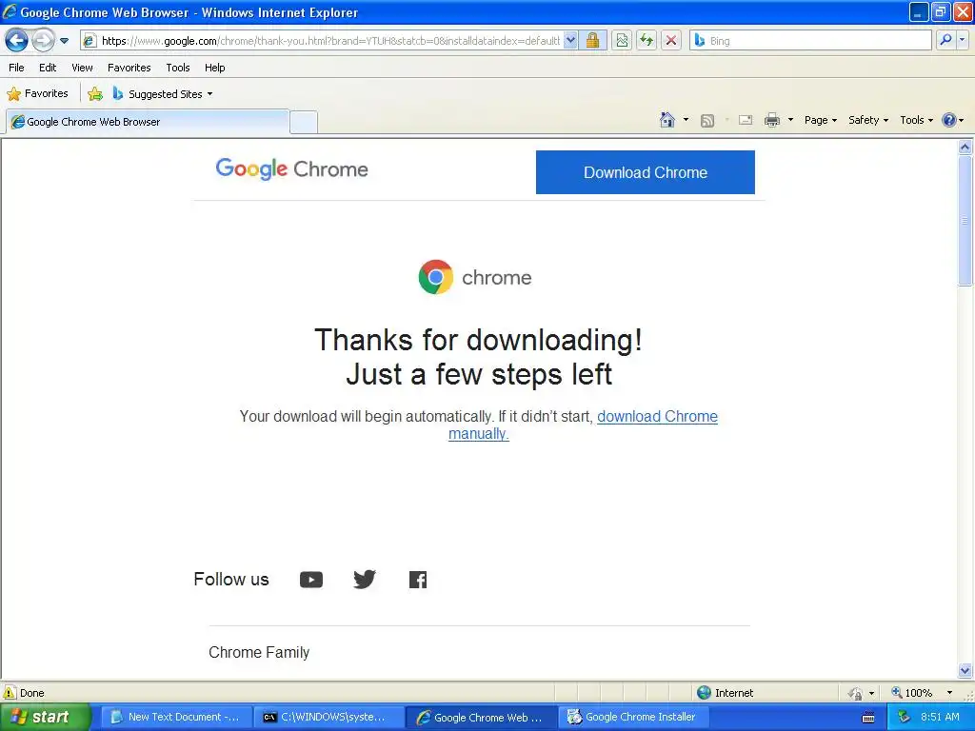Click the Internet zone indicator
975x731 pixels.
(x=725, y=693)
